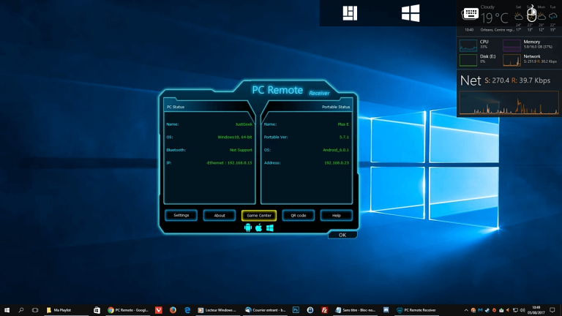Image resolution: width=562 pixels, height=316 pixels.
Task: Click the CPU usage graph widget
Action: pos(468,45)
